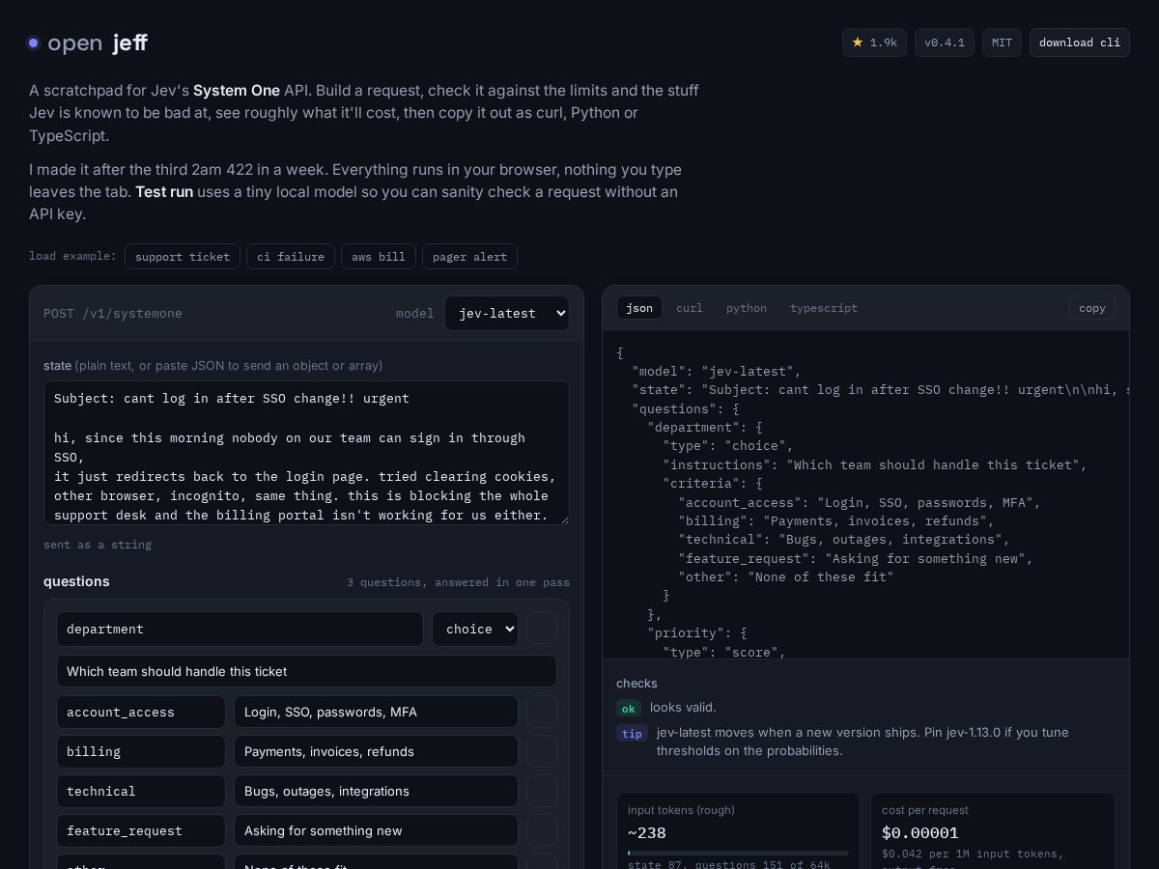Screen dimensions: 1159x869
Task: Click the small square button beside department row
Action: coord(542,629)
